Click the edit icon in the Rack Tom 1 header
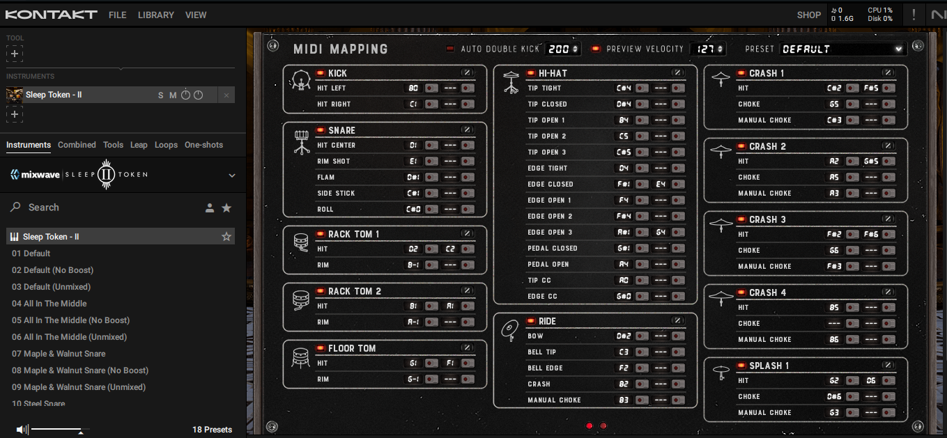 [x=467, y=233]
